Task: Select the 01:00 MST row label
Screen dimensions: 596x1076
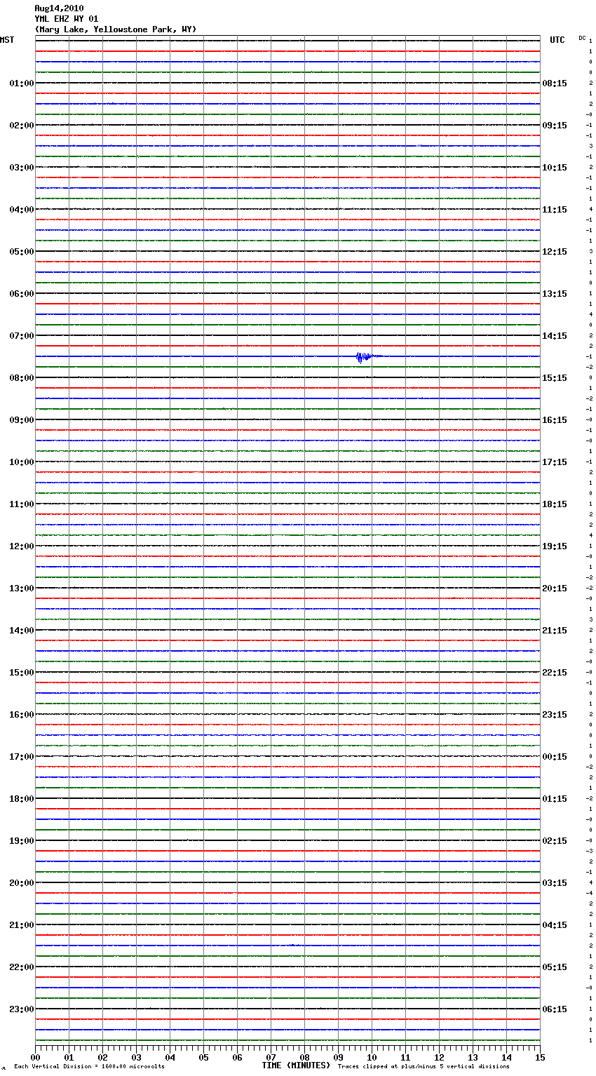Action: tap(21, 83)
